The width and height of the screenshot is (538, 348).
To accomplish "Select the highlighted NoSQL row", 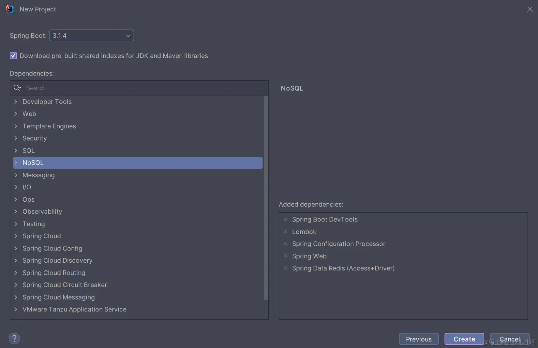I will (x=138, y=163).
